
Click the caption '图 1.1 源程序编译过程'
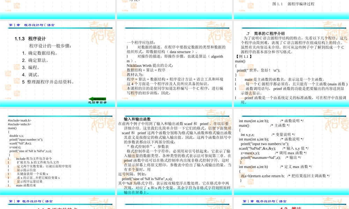[x=294, y=4]
